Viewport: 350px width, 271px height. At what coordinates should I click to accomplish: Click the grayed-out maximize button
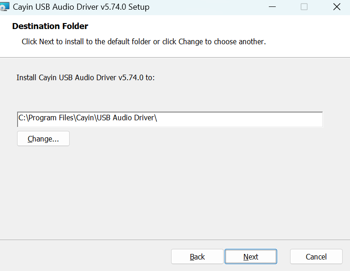pos(304,7)
